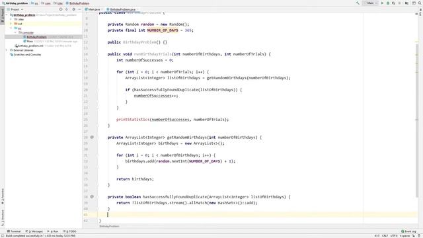423x238 pixels.
Task: Click the CRLF line separator indicator
Action: click(x=385, y=236)
